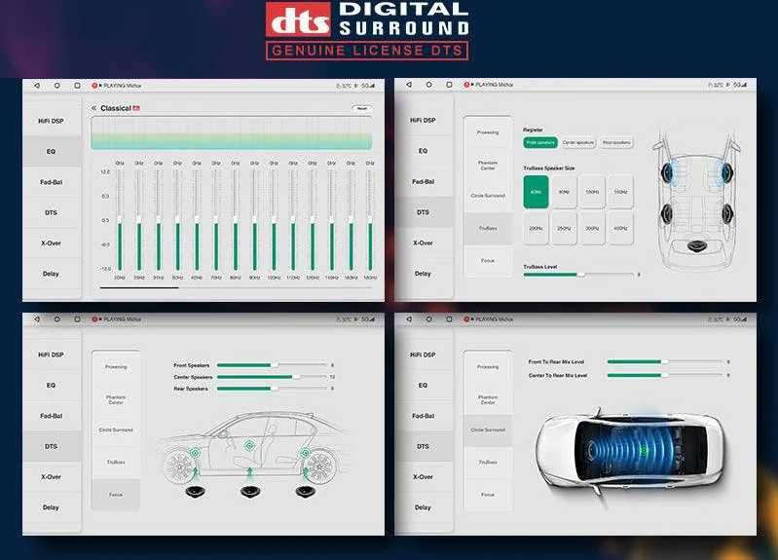Switch to the EQ tab in the TruBass screen
The height and width of the screenshot is (560, 778).
[424, 150]
